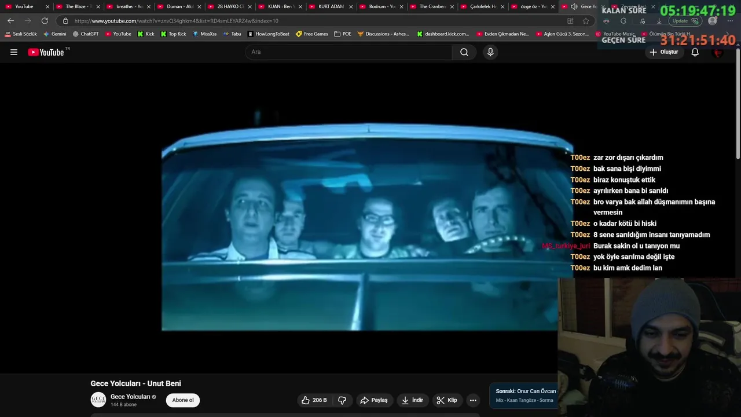This screenshot has width=741, height=417.
Task: Switch to The Cranberries tab
Action: pyautogui.click(x=431, y=6)
